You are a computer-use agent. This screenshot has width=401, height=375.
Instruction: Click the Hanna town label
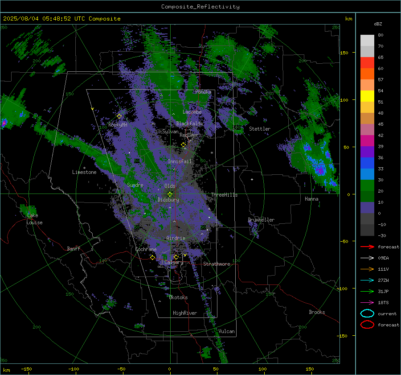pyautogui.click(x=311, y=199)
